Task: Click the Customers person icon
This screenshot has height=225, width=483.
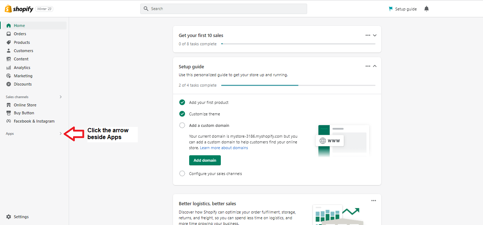Action: click(9, 51)
